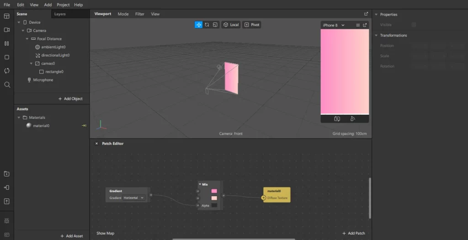Click Show Map in Patch Editor
Viewport: 468px width, 240px height.
pos(106,233)
